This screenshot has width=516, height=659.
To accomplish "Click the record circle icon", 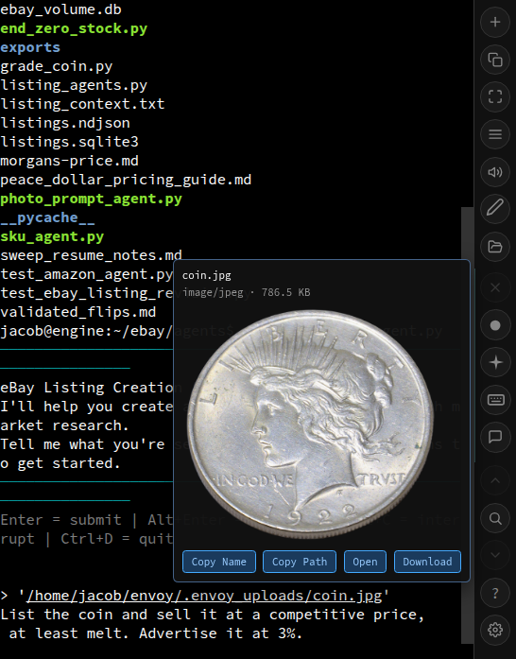I will (495, 325).
